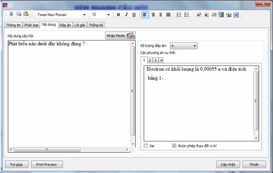Switch to the Phân loại tab

(x=31, y=25)
